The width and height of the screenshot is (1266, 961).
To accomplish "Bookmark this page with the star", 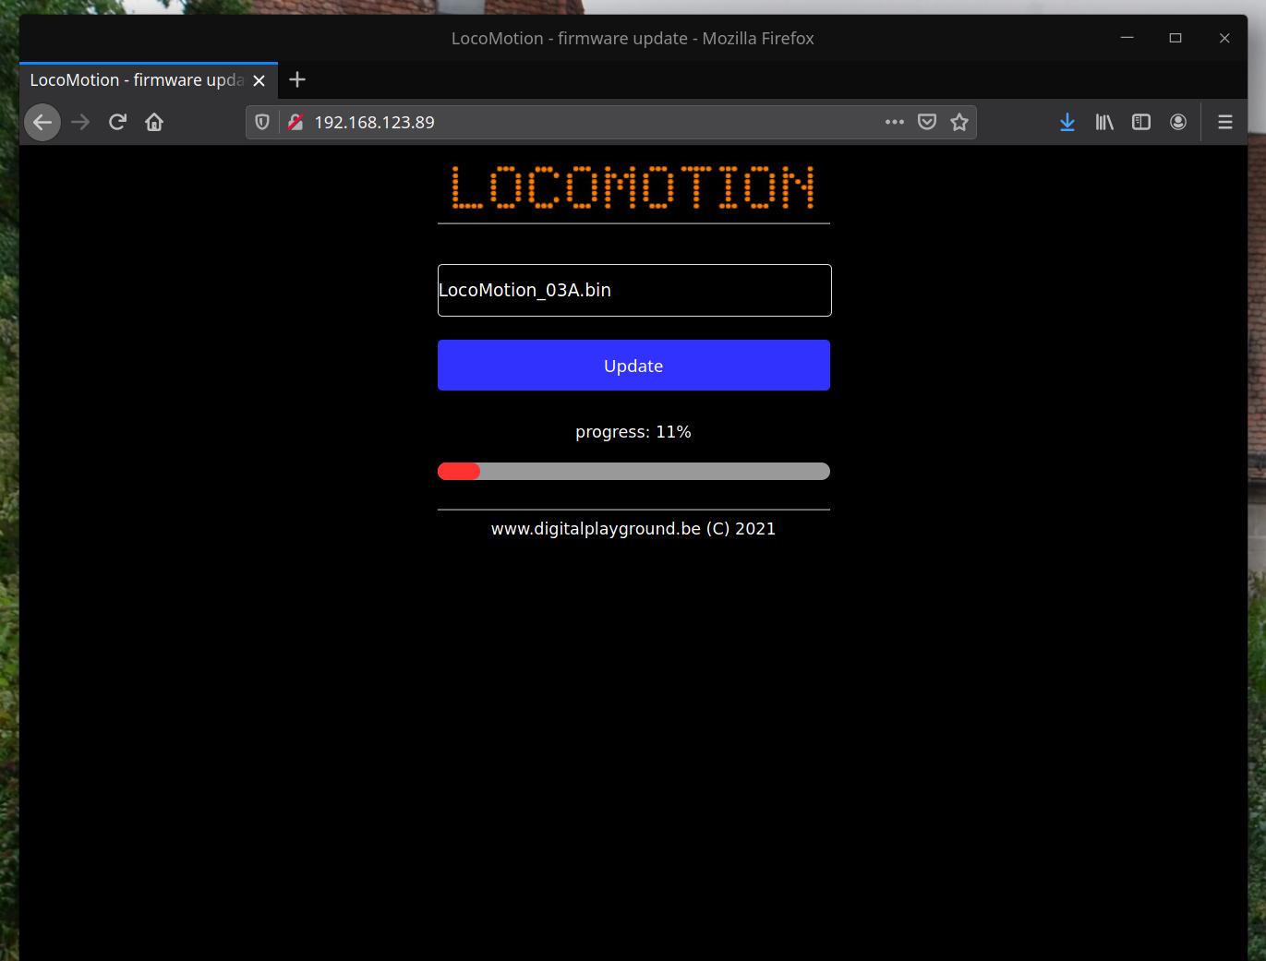I will click(x=959, y=122).
